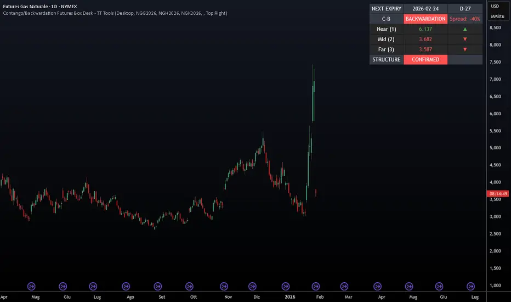Click the 6,500 price axis label
511x302 pixels.
(x=495, y=96)
